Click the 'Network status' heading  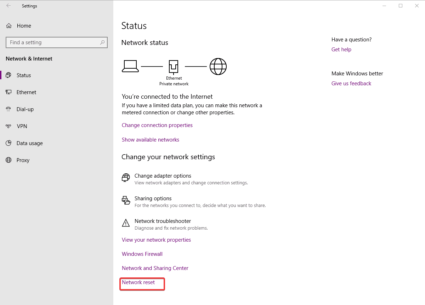click(x=145, y=42)
